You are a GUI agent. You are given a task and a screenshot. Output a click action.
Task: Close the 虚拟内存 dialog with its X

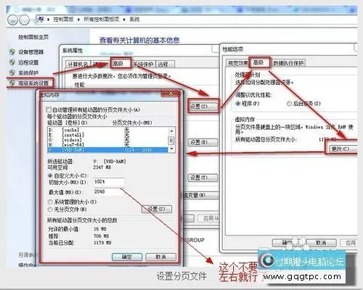coord(171,94)
